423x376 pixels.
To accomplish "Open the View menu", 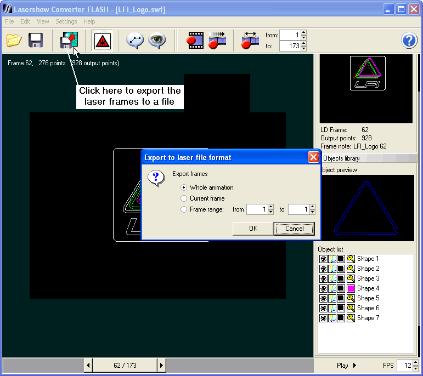I will [x=43, y=21].
